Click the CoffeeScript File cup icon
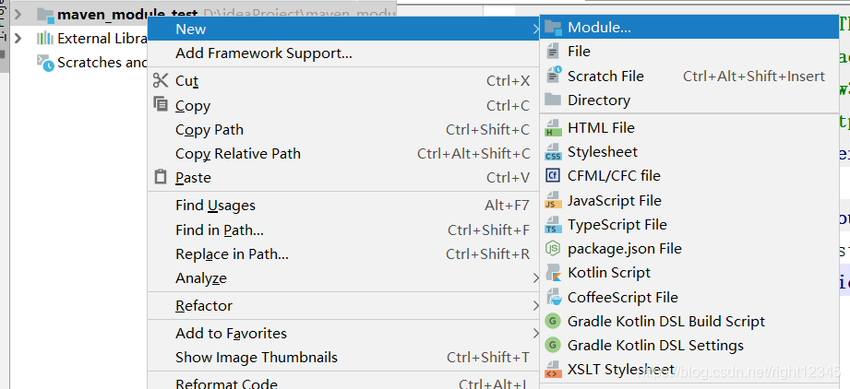 (554, 297)
